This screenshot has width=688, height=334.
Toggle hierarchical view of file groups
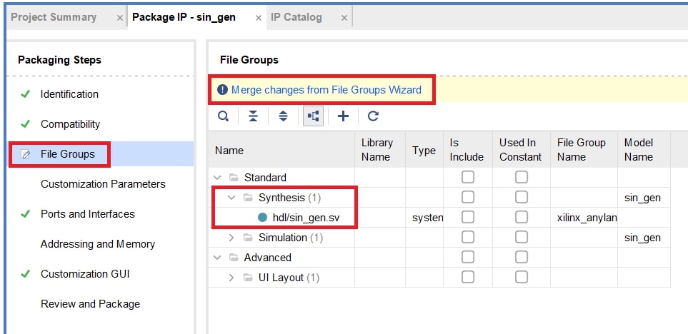(314, 116)
